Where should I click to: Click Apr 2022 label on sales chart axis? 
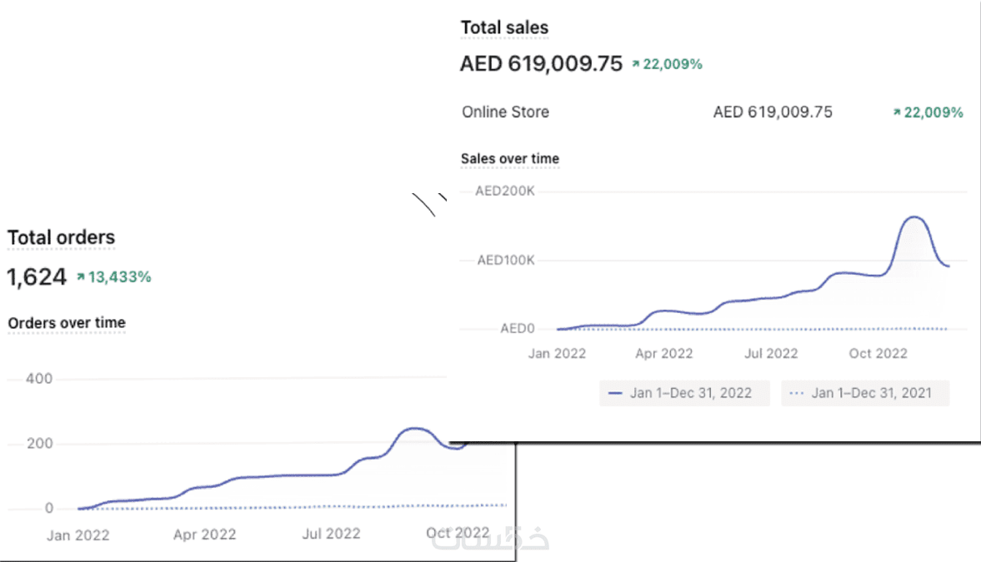663,353
